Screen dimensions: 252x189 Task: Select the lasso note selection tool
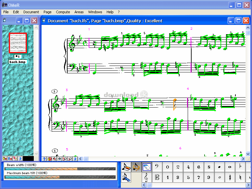136,167
